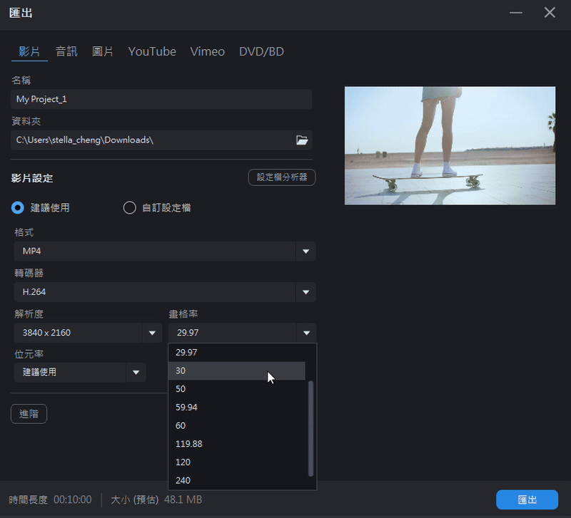571x518 pixels.
Task: Enable the 自訂設定檔 radio option
Action: tap(129, 207)
